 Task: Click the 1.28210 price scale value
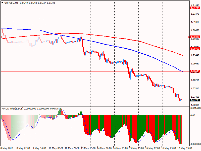coord(195,80)
